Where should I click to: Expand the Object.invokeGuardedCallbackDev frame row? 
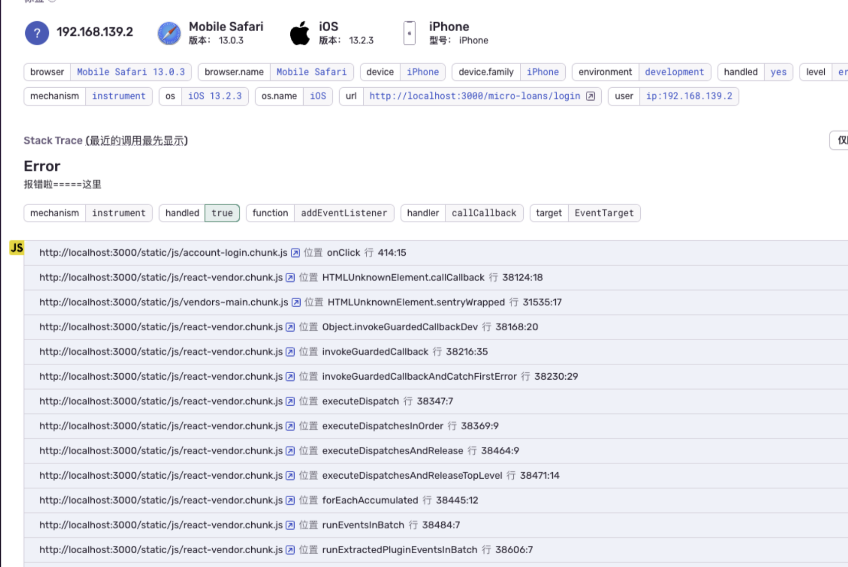[x=436, y=327]
